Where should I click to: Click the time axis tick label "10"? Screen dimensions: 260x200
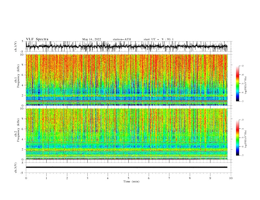(x=231, y=178)
